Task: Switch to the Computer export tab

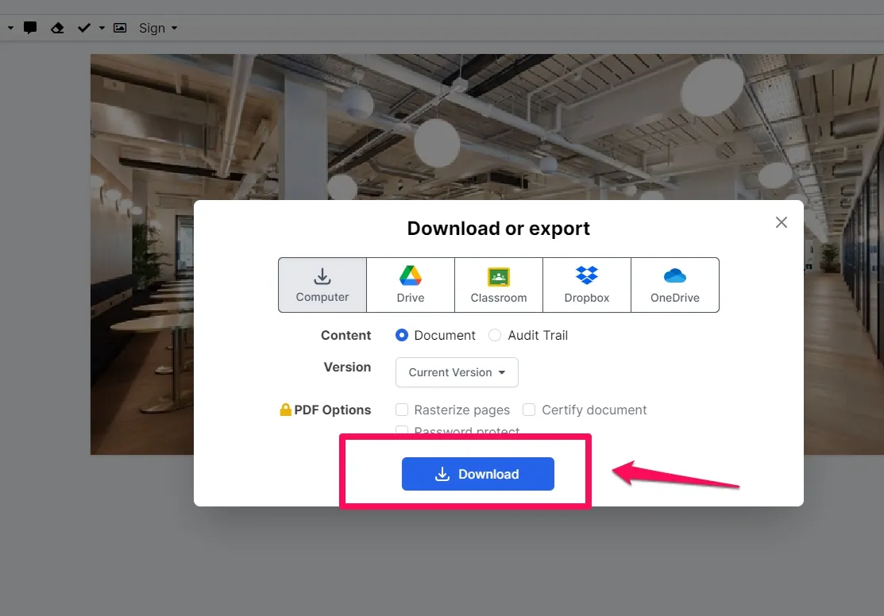Action: (322, 284)
